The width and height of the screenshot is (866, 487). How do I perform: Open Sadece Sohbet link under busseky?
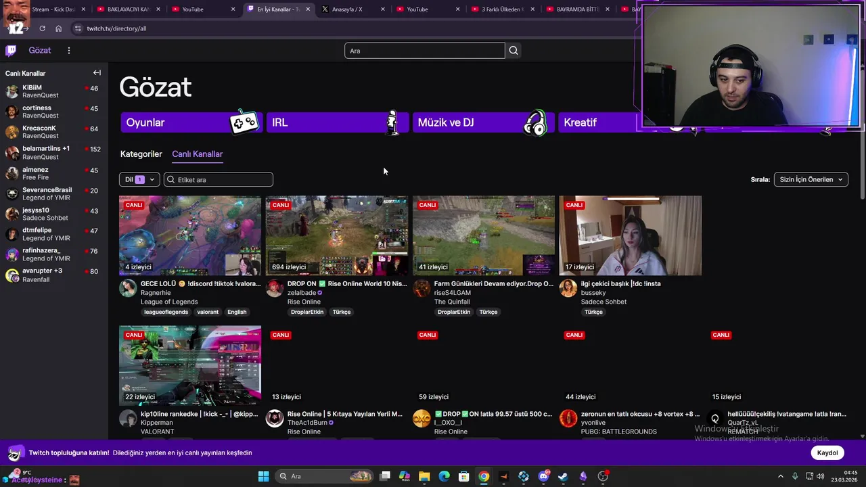pos(603,302)
